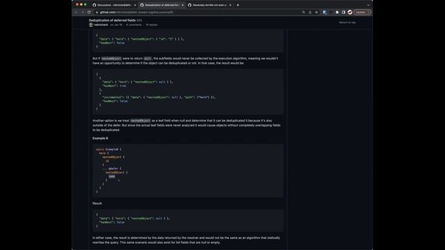Screen dimensions: 445x250
Task: Click "hasNext": true in JSON block
Action: pyautogui.click(x=114, y=85)
